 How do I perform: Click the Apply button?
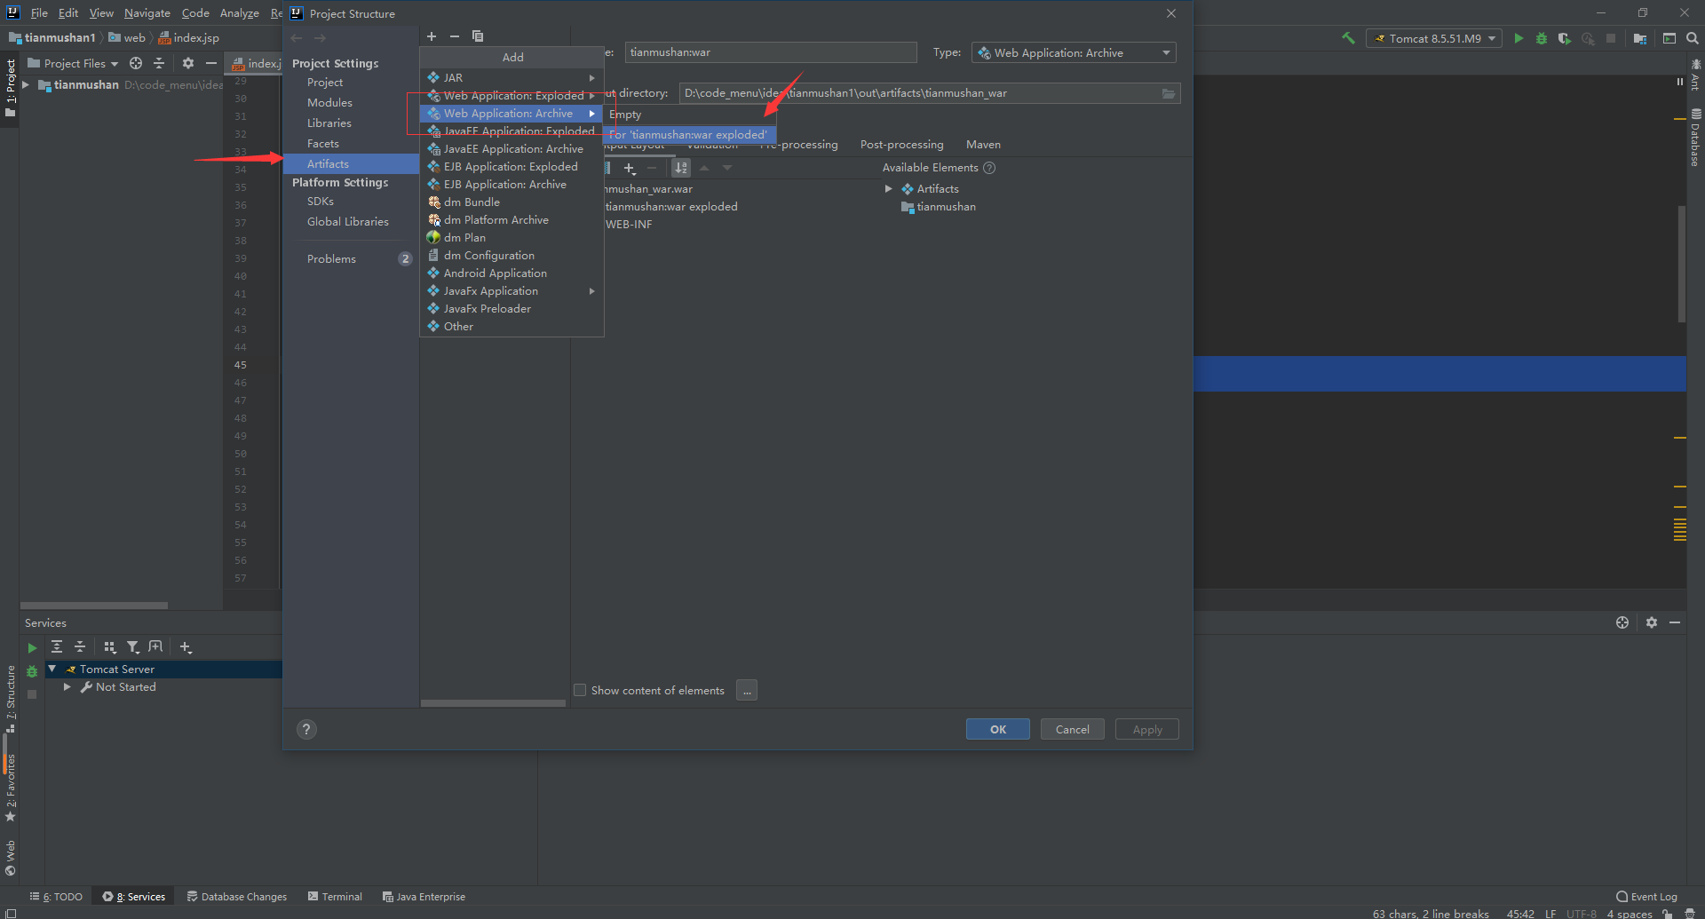[x=1147, y=729]
